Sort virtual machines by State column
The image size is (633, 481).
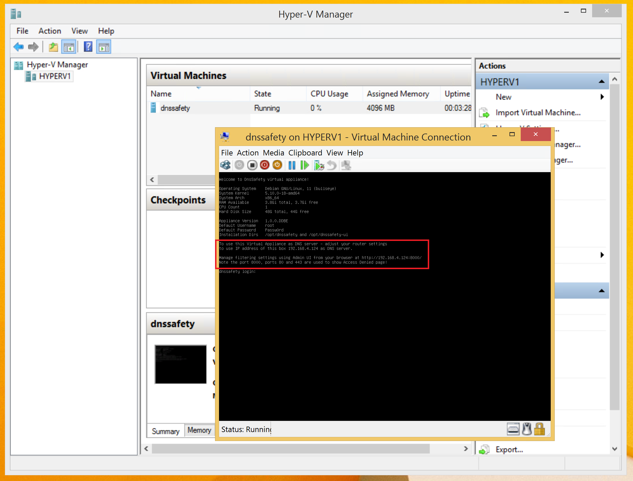[278, 94]
